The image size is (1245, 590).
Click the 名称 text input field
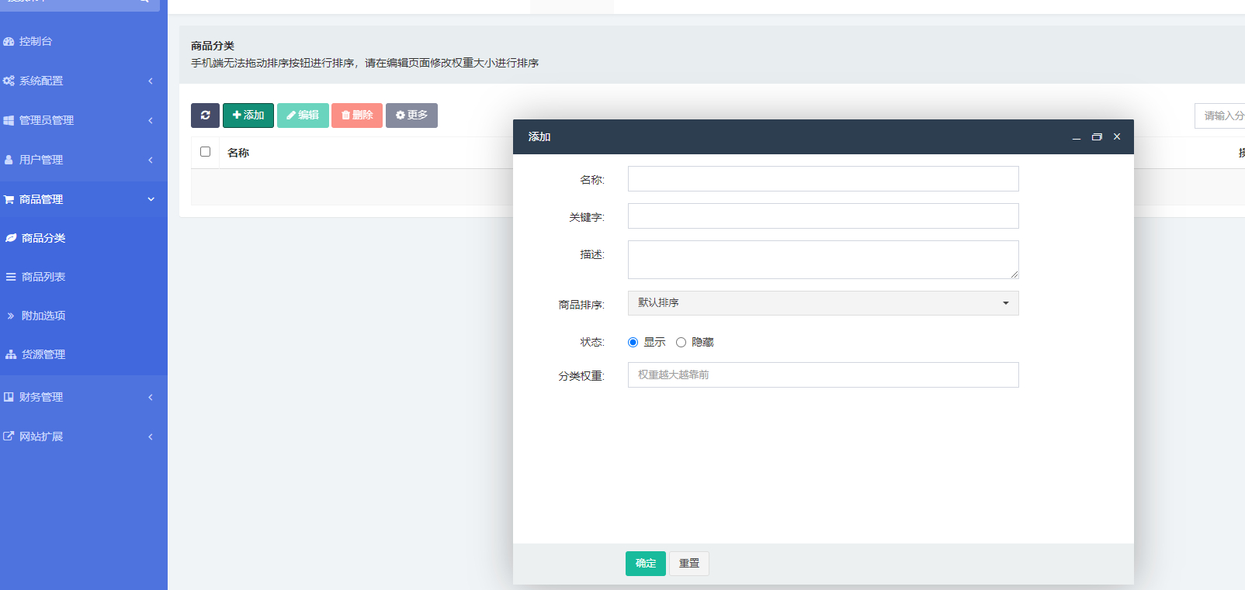coord(823,179)
